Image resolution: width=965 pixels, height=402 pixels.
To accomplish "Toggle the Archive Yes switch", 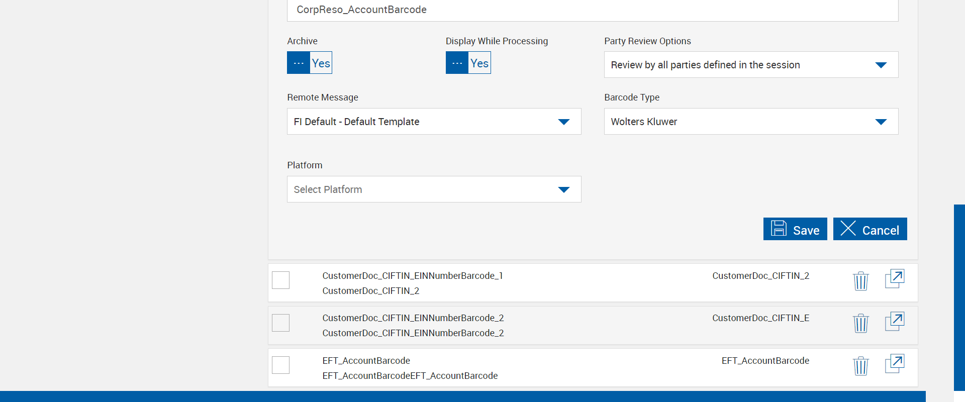I will coord(310,63).
